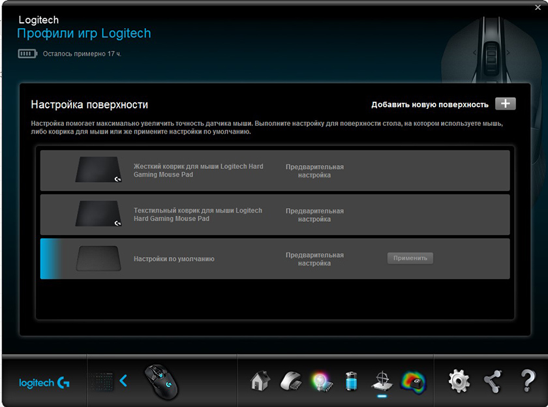Click the default surface pad thumbnail
The image size is (548, 407).
(99, 258)
